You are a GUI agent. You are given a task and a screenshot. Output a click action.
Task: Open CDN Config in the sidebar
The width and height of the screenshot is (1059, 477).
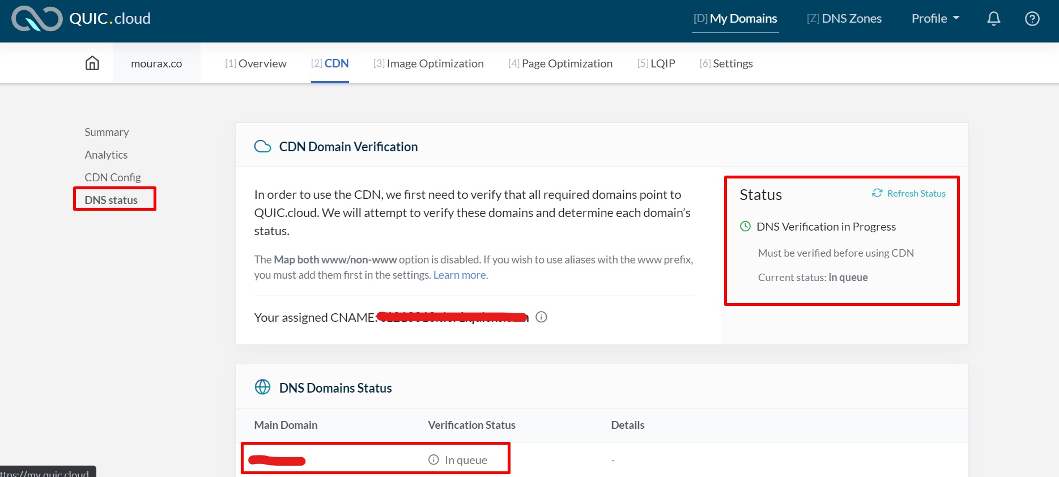click(x=113, y=177)
